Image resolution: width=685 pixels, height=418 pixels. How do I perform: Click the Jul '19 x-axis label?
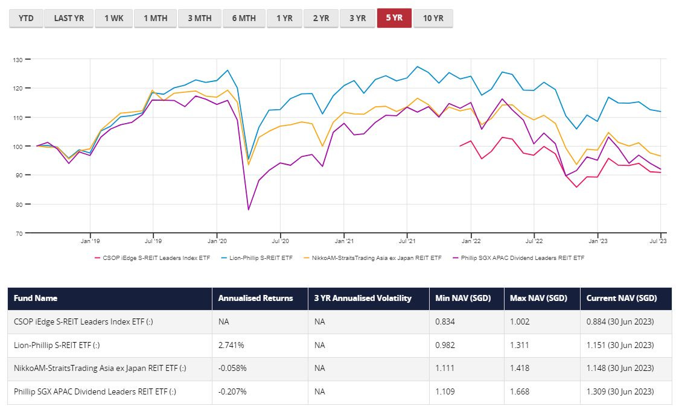(153, 241)
